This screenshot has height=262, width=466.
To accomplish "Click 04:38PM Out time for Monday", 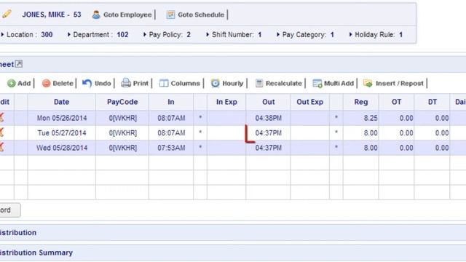I will pyautogui.click(x=269, y=118).
